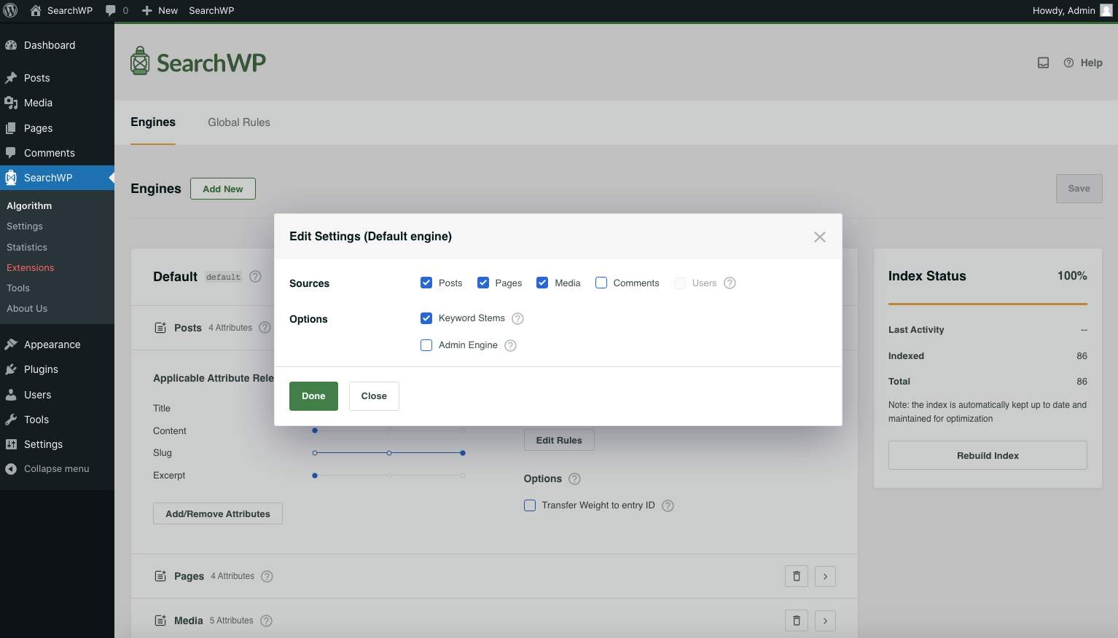Show help icon beside Options heading

point(574,479)
